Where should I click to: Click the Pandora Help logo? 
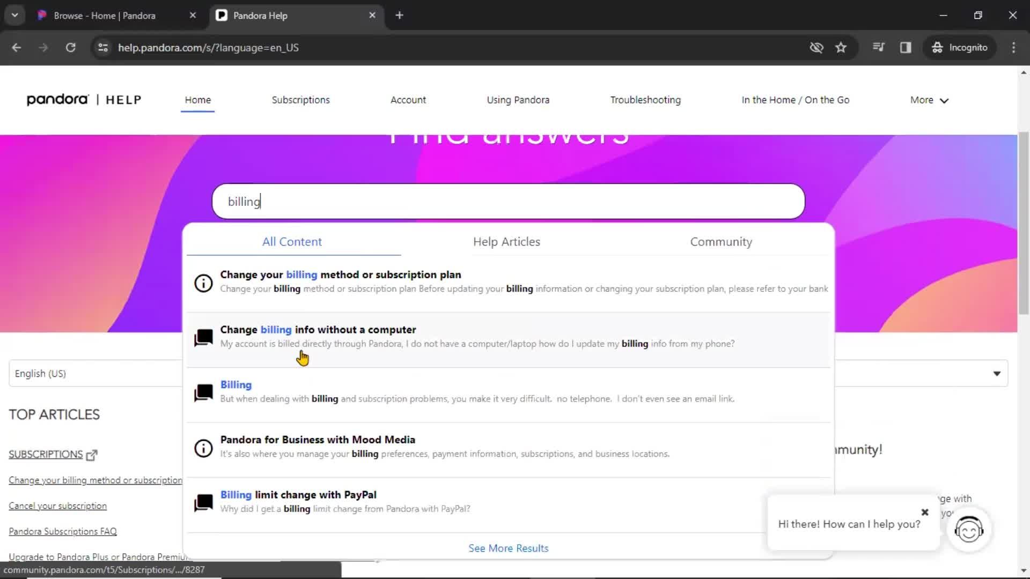[x=84, y=100]
